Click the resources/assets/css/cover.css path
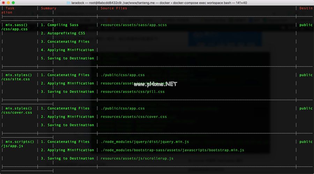The width and height of the screenshot is (314, 174). (x=134, y=117)
